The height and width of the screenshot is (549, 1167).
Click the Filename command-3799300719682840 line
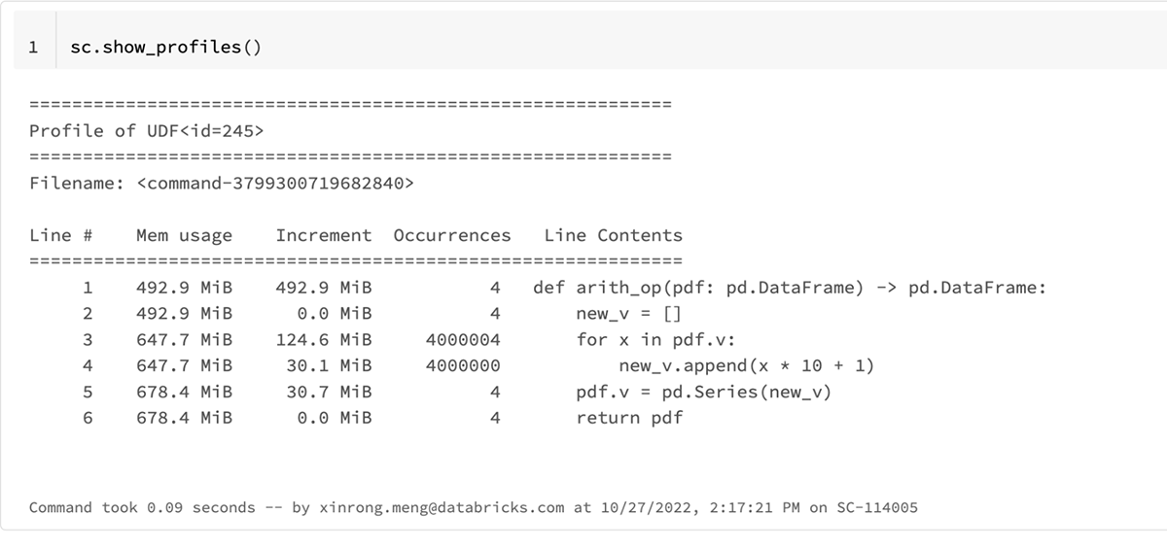(221, 183)
